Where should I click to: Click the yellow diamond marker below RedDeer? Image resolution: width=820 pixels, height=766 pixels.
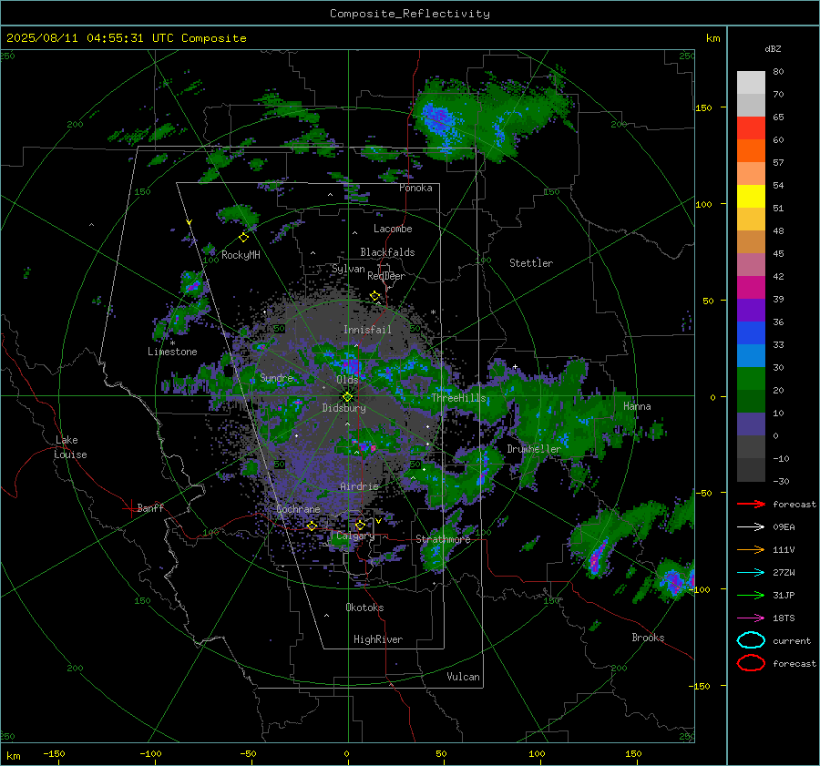tap(374, 296)
